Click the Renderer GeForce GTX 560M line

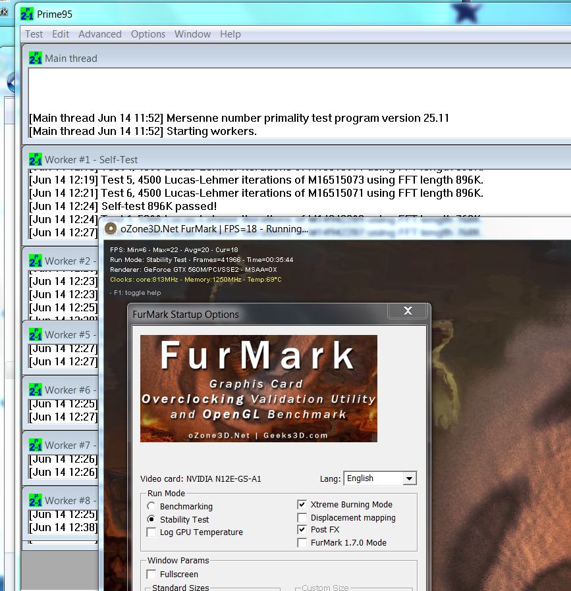tap(194, 269)
